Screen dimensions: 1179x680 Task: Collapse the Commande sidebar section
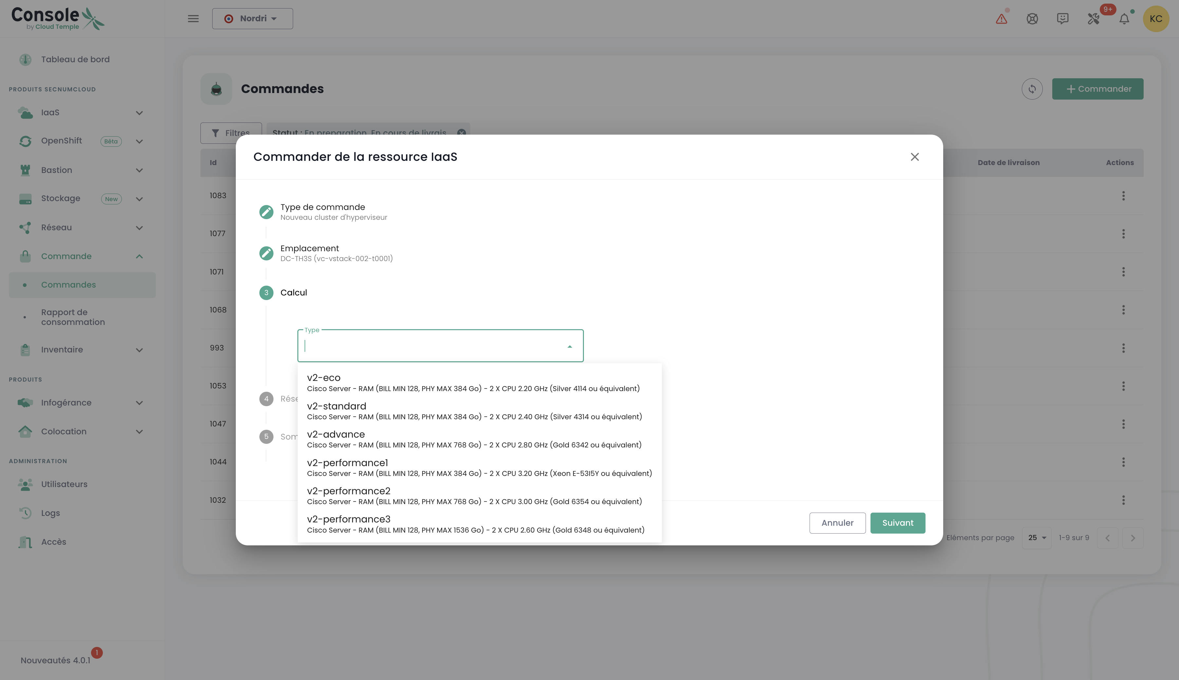tap(139, 256)
